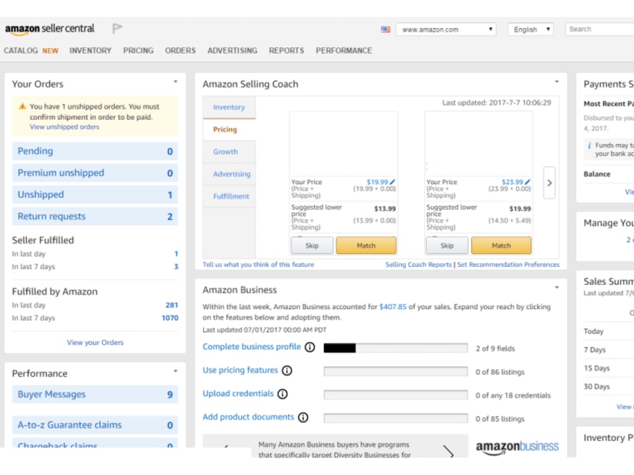
Task: Click the flag icon beside the Seller Central logo
Action: (x=117, y=28)
